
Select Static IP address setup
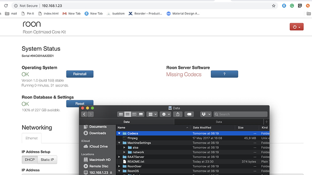tap(47, 160)
